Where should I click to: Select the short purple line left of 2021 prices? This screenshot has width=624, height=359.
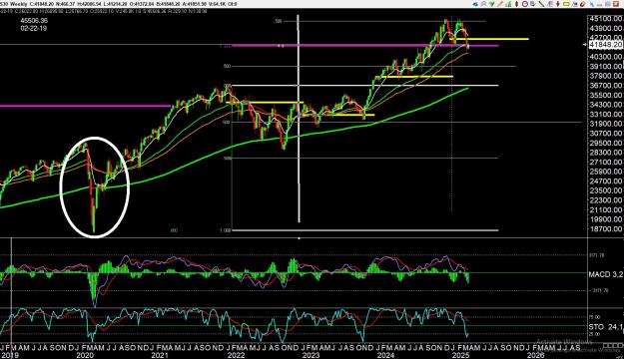pos(85,106)
